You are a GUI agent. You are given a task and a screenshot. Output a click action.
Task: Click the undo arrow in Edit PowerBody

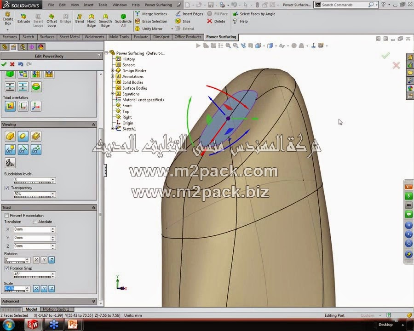(20, 64)
